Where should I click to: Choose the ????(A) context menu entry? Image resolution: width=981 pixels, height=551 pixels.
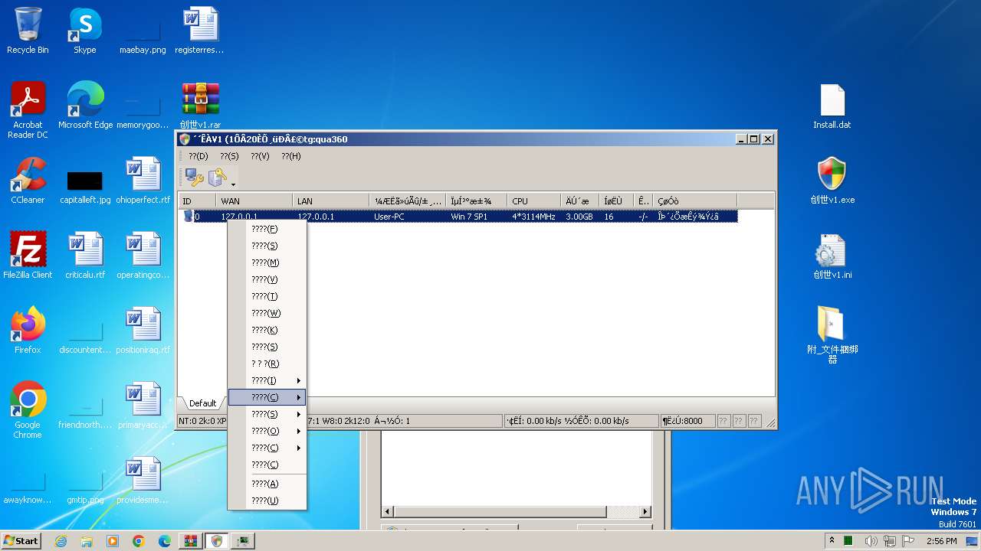(x=267, y=484)
